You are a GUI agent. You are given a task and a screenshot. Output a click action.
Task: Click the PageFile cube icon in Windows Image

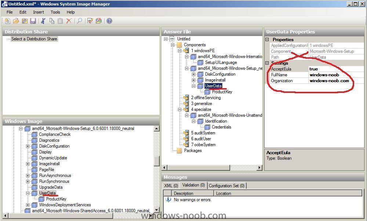(34, 170)
